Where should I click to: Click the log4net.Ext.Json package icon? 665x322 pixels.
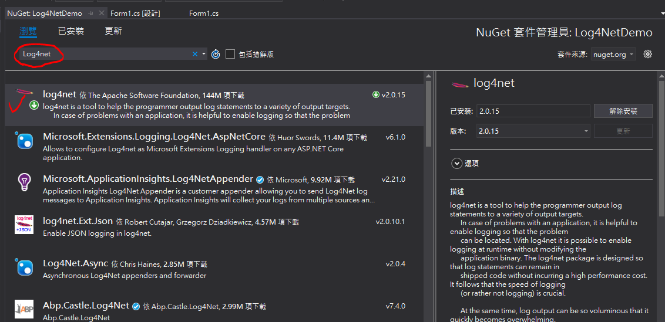coord(24,225)
